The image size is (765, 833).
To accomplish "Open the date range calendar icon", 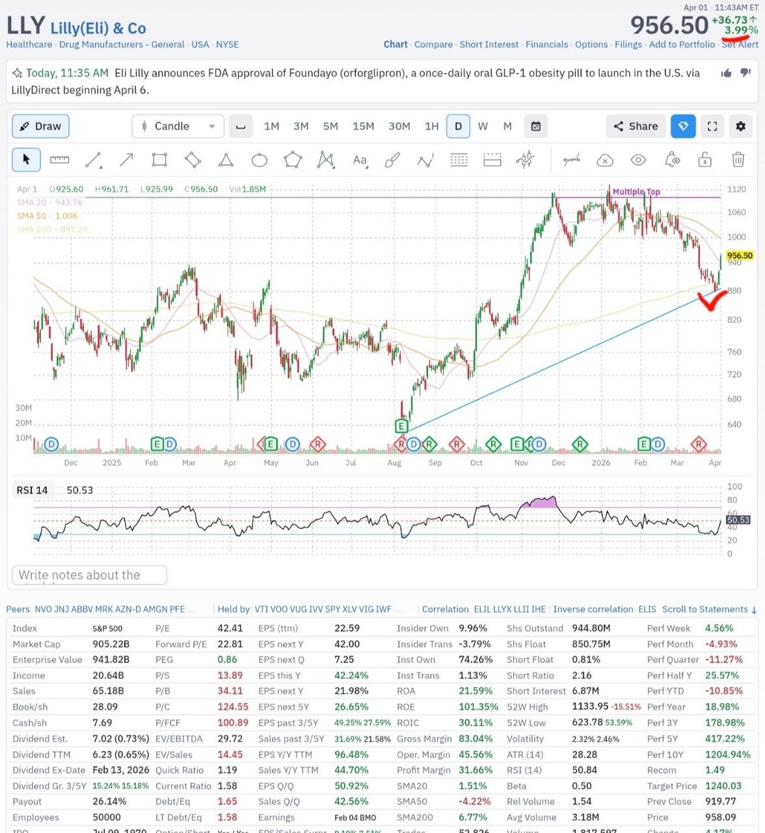I will pos(536,126).
